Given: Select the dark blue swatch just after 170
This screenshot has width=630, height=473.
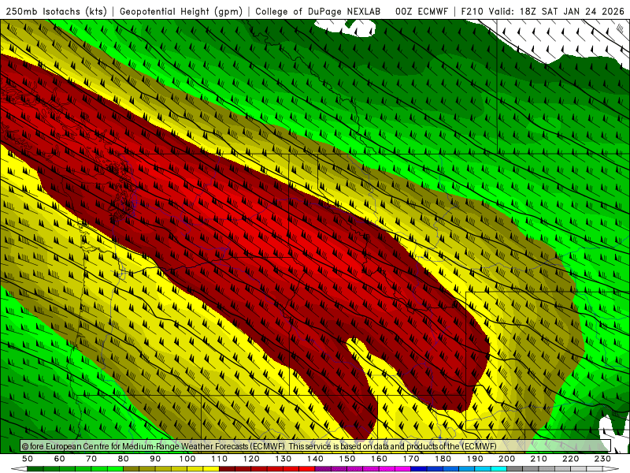Looking at the screenshot, I should point(419,469).
